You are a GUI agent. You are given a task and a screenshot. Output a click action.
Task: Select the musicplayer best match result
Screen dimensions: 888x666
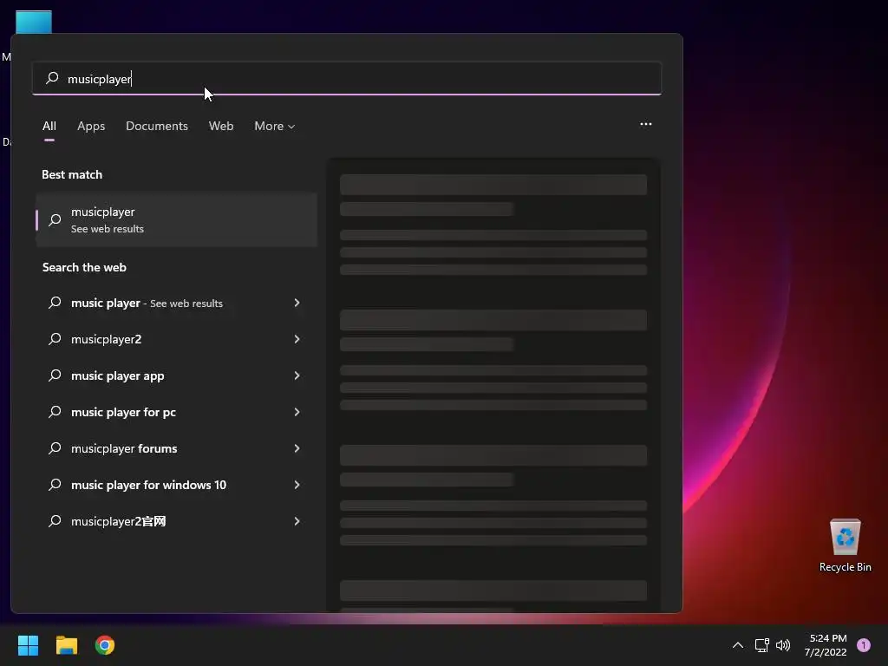click(176, 219)
